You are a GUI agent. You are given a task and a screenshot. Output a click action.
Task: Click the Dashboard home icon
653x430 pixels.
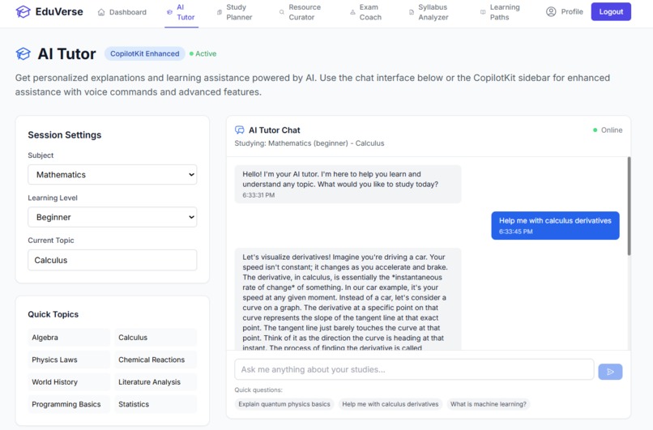click(101, 12)
